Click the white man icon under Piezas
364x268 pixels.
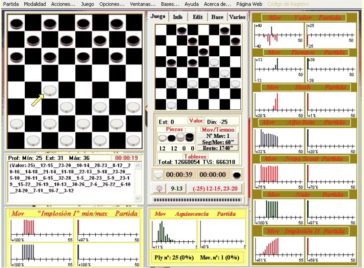coord(163,138)
